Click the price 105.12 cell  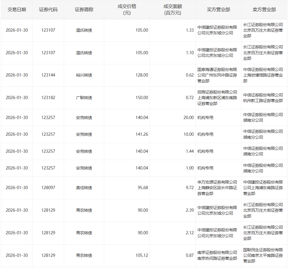click(x=127, y=255)
